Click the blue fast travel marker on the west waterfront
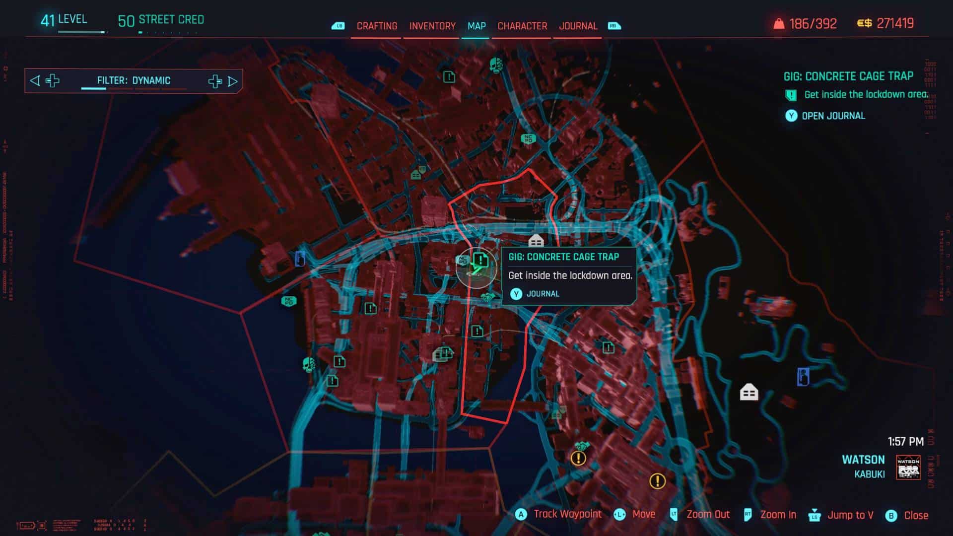953x536 pixels. [300, 258]
